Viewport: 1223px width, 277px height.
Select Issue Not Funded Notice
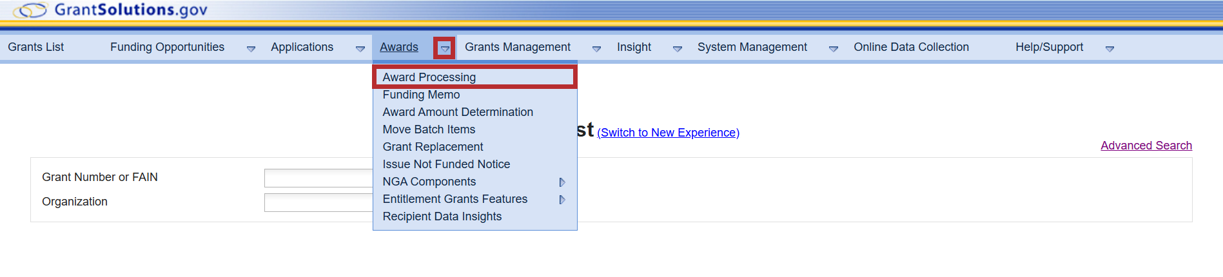(x=446, y=164)
